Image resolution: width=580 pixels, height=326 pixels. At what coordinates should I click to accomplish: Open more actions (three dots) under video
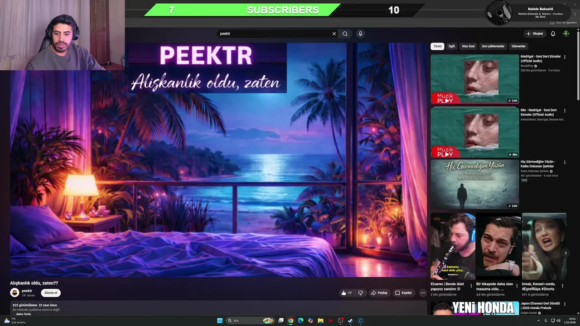(423, 293)
